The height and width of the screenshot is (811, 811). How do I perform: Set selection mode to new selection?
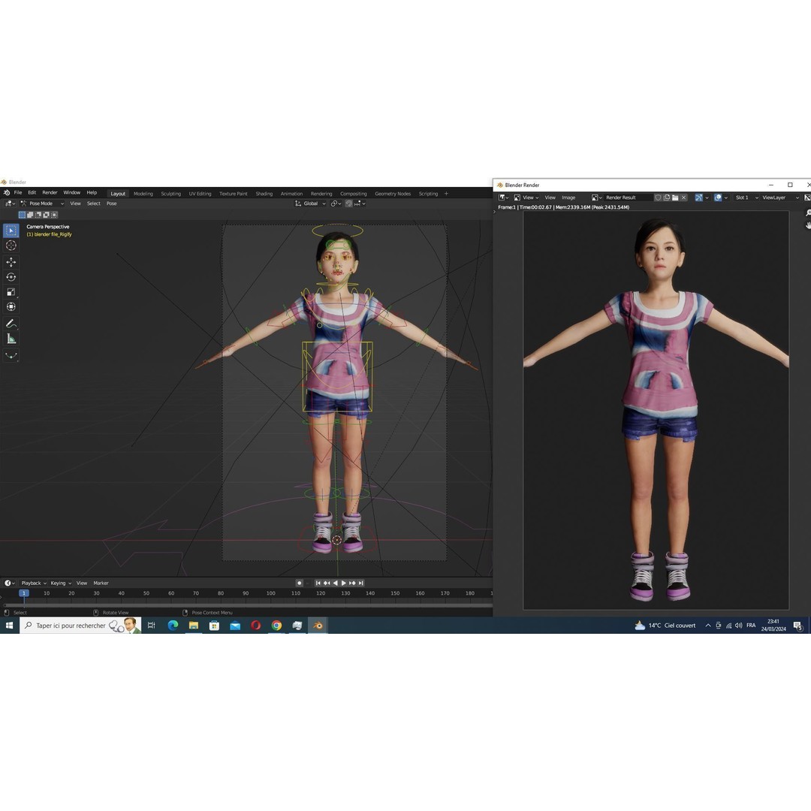(22, 215)
